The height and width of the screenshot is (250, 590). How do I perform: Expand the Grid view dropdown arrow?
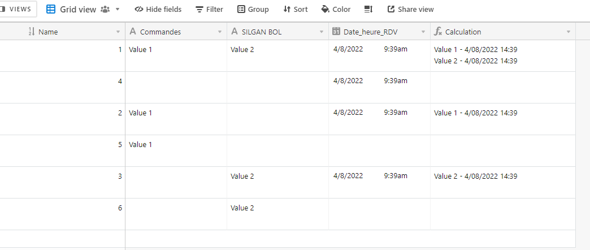click(x=118, y=10)
